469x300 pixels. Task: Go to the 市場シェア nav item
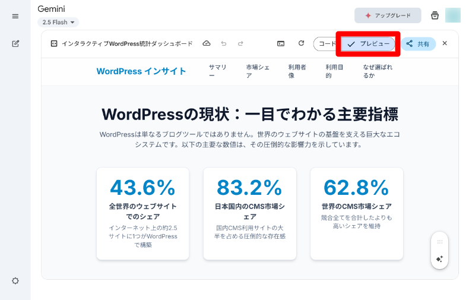(x=258, y=71)
